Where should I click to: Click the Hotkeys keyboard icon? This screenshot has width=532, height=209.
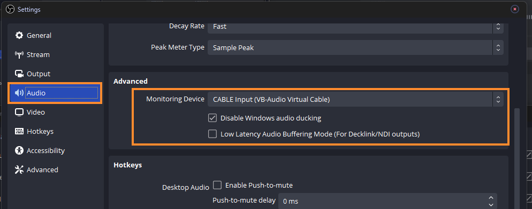pyautogui.click(x=19, y=131)
